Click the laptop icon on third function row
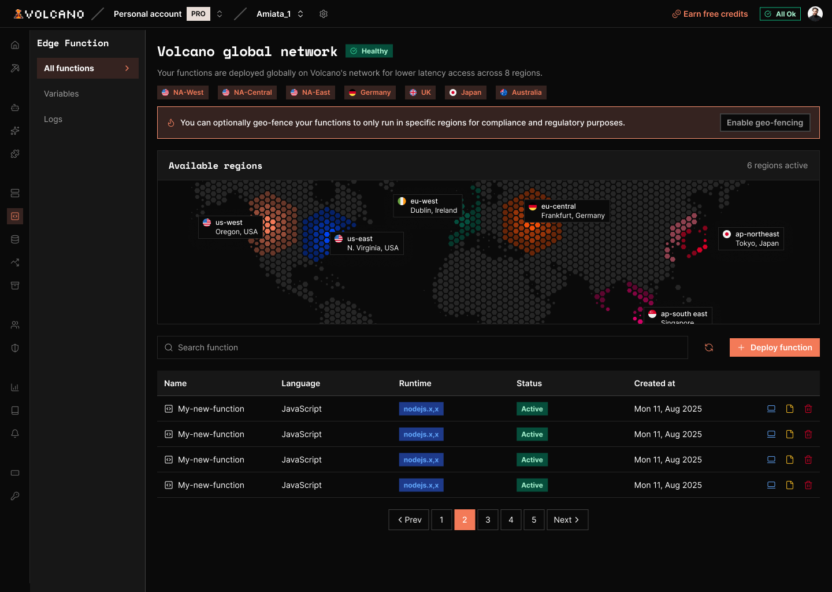 [x=771, y=460]
